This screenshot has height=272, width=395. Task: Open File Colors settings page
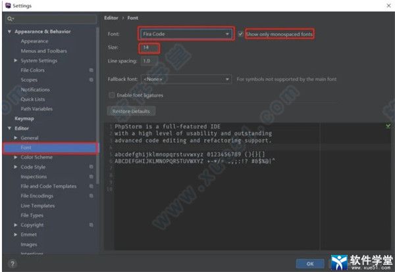[x=33, y=70]
